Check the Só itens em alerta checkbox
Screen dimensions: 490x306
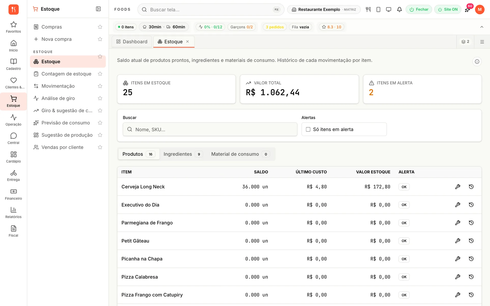pos(308,129)
